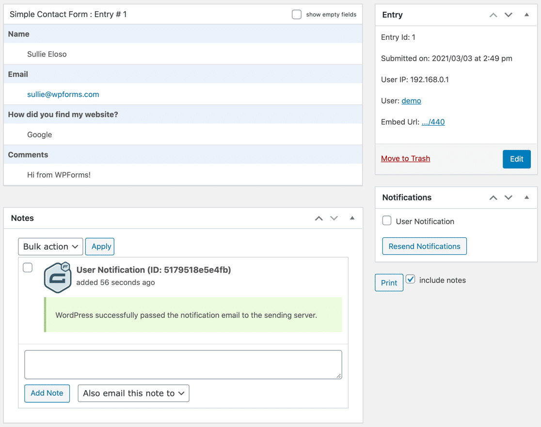Viewport: 541px width, 427px height.
Task: Click the Simple Contact Form entry title
Action: [68, 15]
